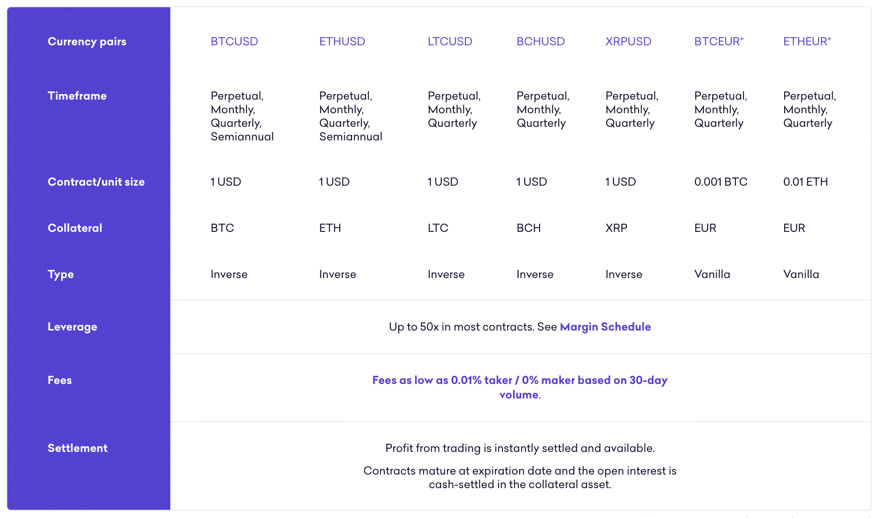Screen dimensions: 878x518
Task: Open the ETHEUR* pair link
Action: [807, 41]
